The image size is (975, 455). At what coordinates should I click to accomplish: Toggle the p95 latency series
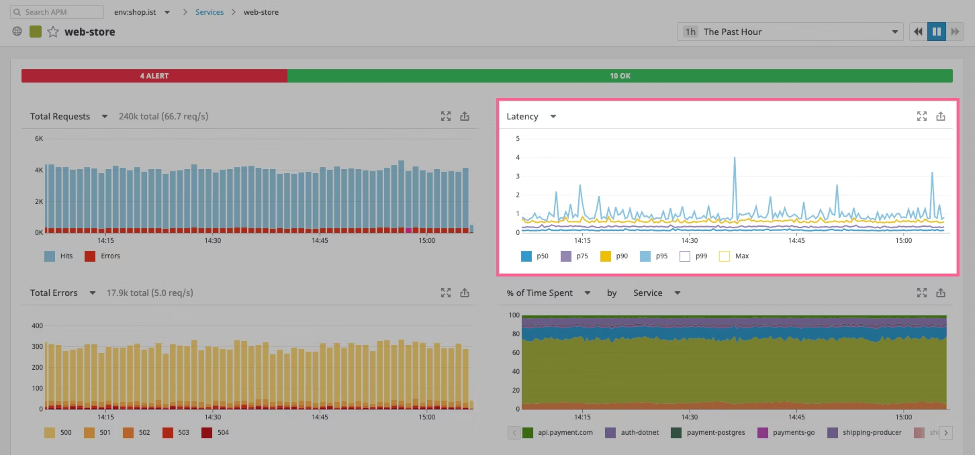pos(654,256)
